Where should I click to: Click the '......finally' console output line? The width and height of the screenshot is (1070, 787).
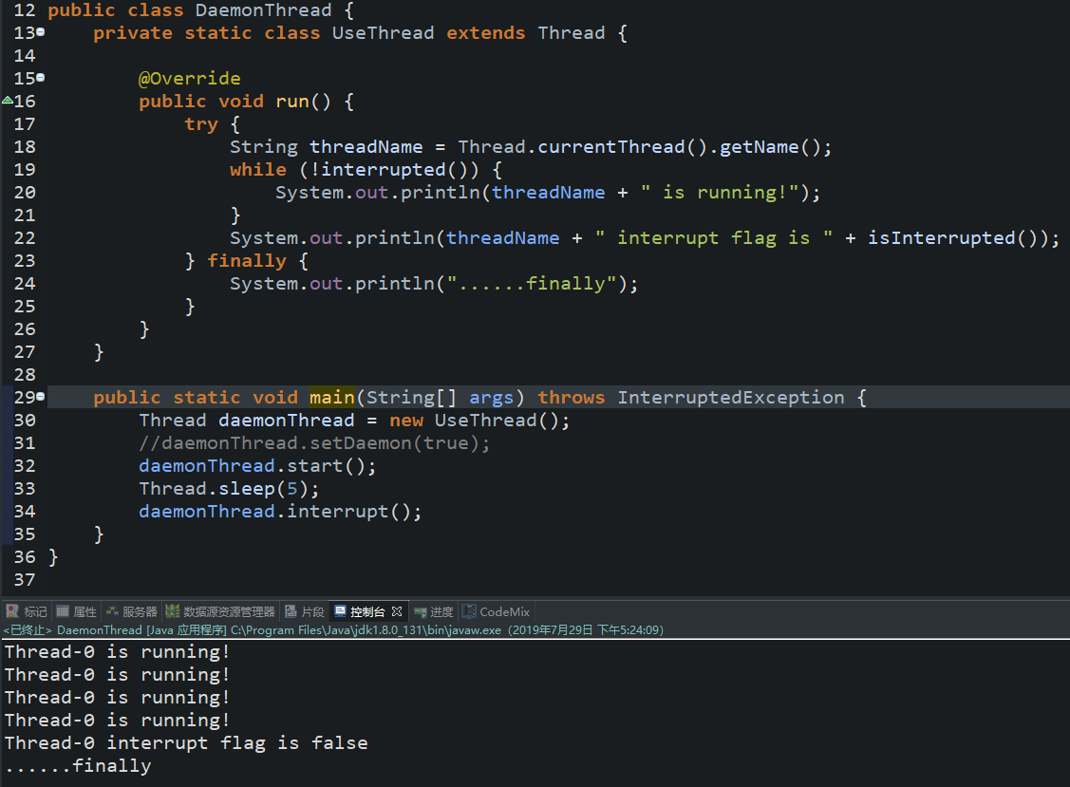[78, 766]
